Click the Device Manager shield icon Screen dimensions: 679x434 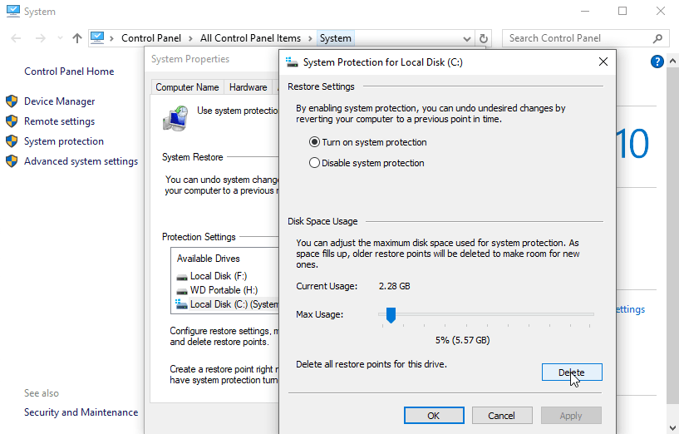[x=12, y=101]
